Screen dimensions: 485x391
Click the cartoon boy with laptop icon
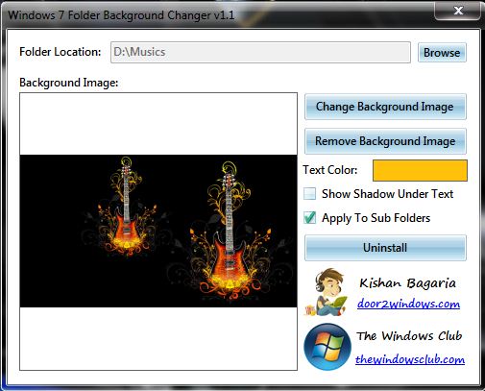[x=327, y=292]
